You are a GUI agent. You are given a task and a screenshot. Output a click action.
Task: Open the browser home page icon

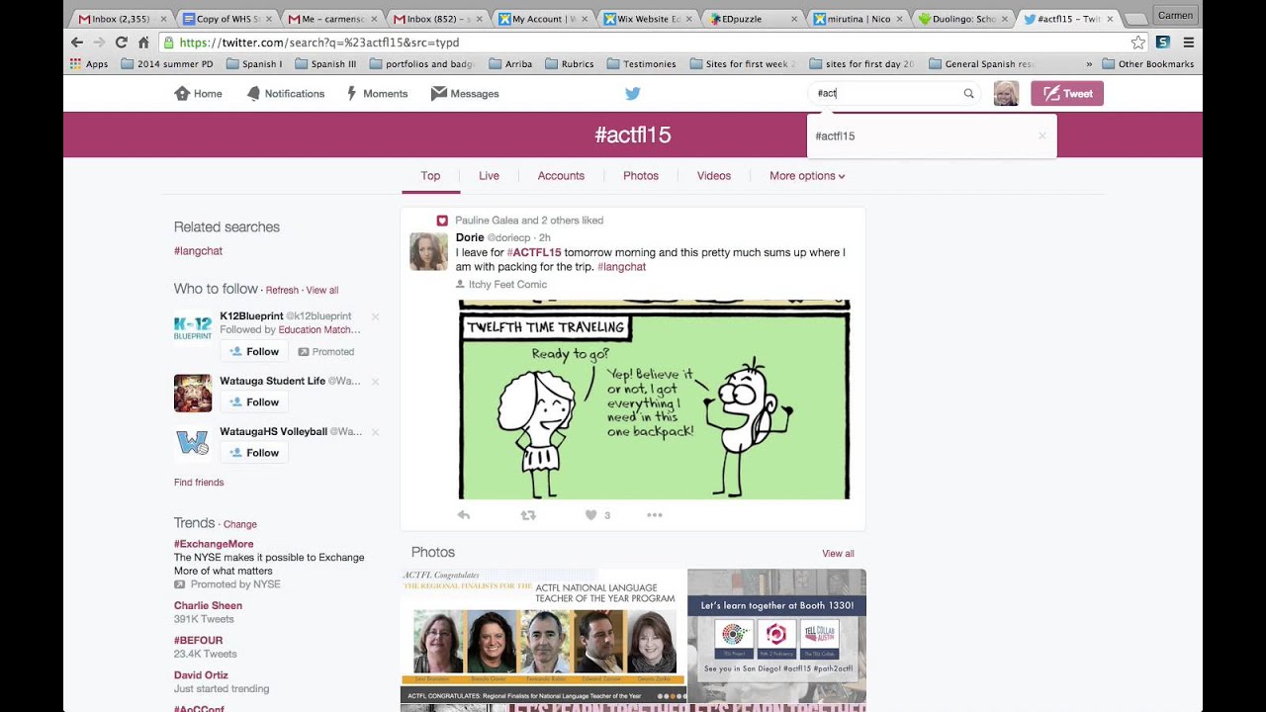[143, 43]
